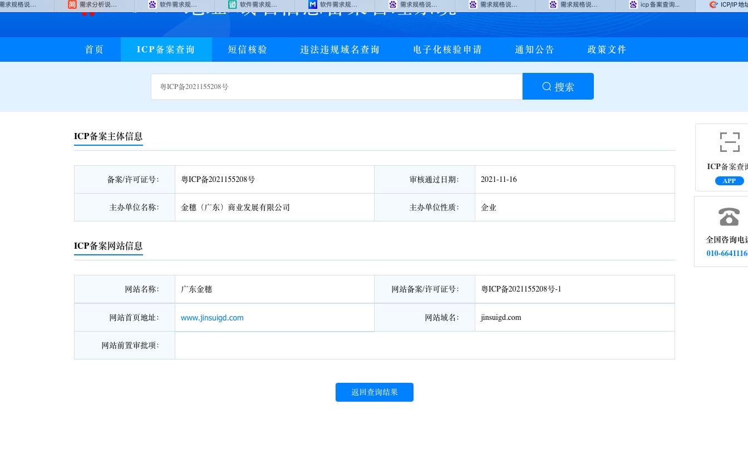This screenshot has height=449, width=748.
Task: Open 短信核验 navigation item
Action: tap(248, 50)
